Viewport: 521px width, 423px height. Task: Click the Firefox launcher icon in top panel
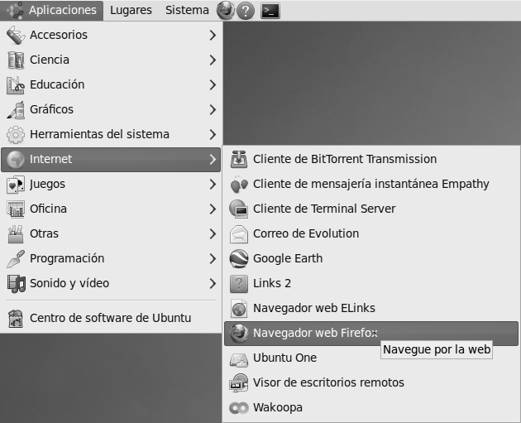point(225,11)
